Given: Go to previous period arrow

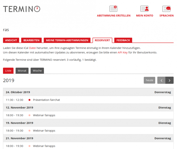Looking at the screenshot, I should click(161, 80).
